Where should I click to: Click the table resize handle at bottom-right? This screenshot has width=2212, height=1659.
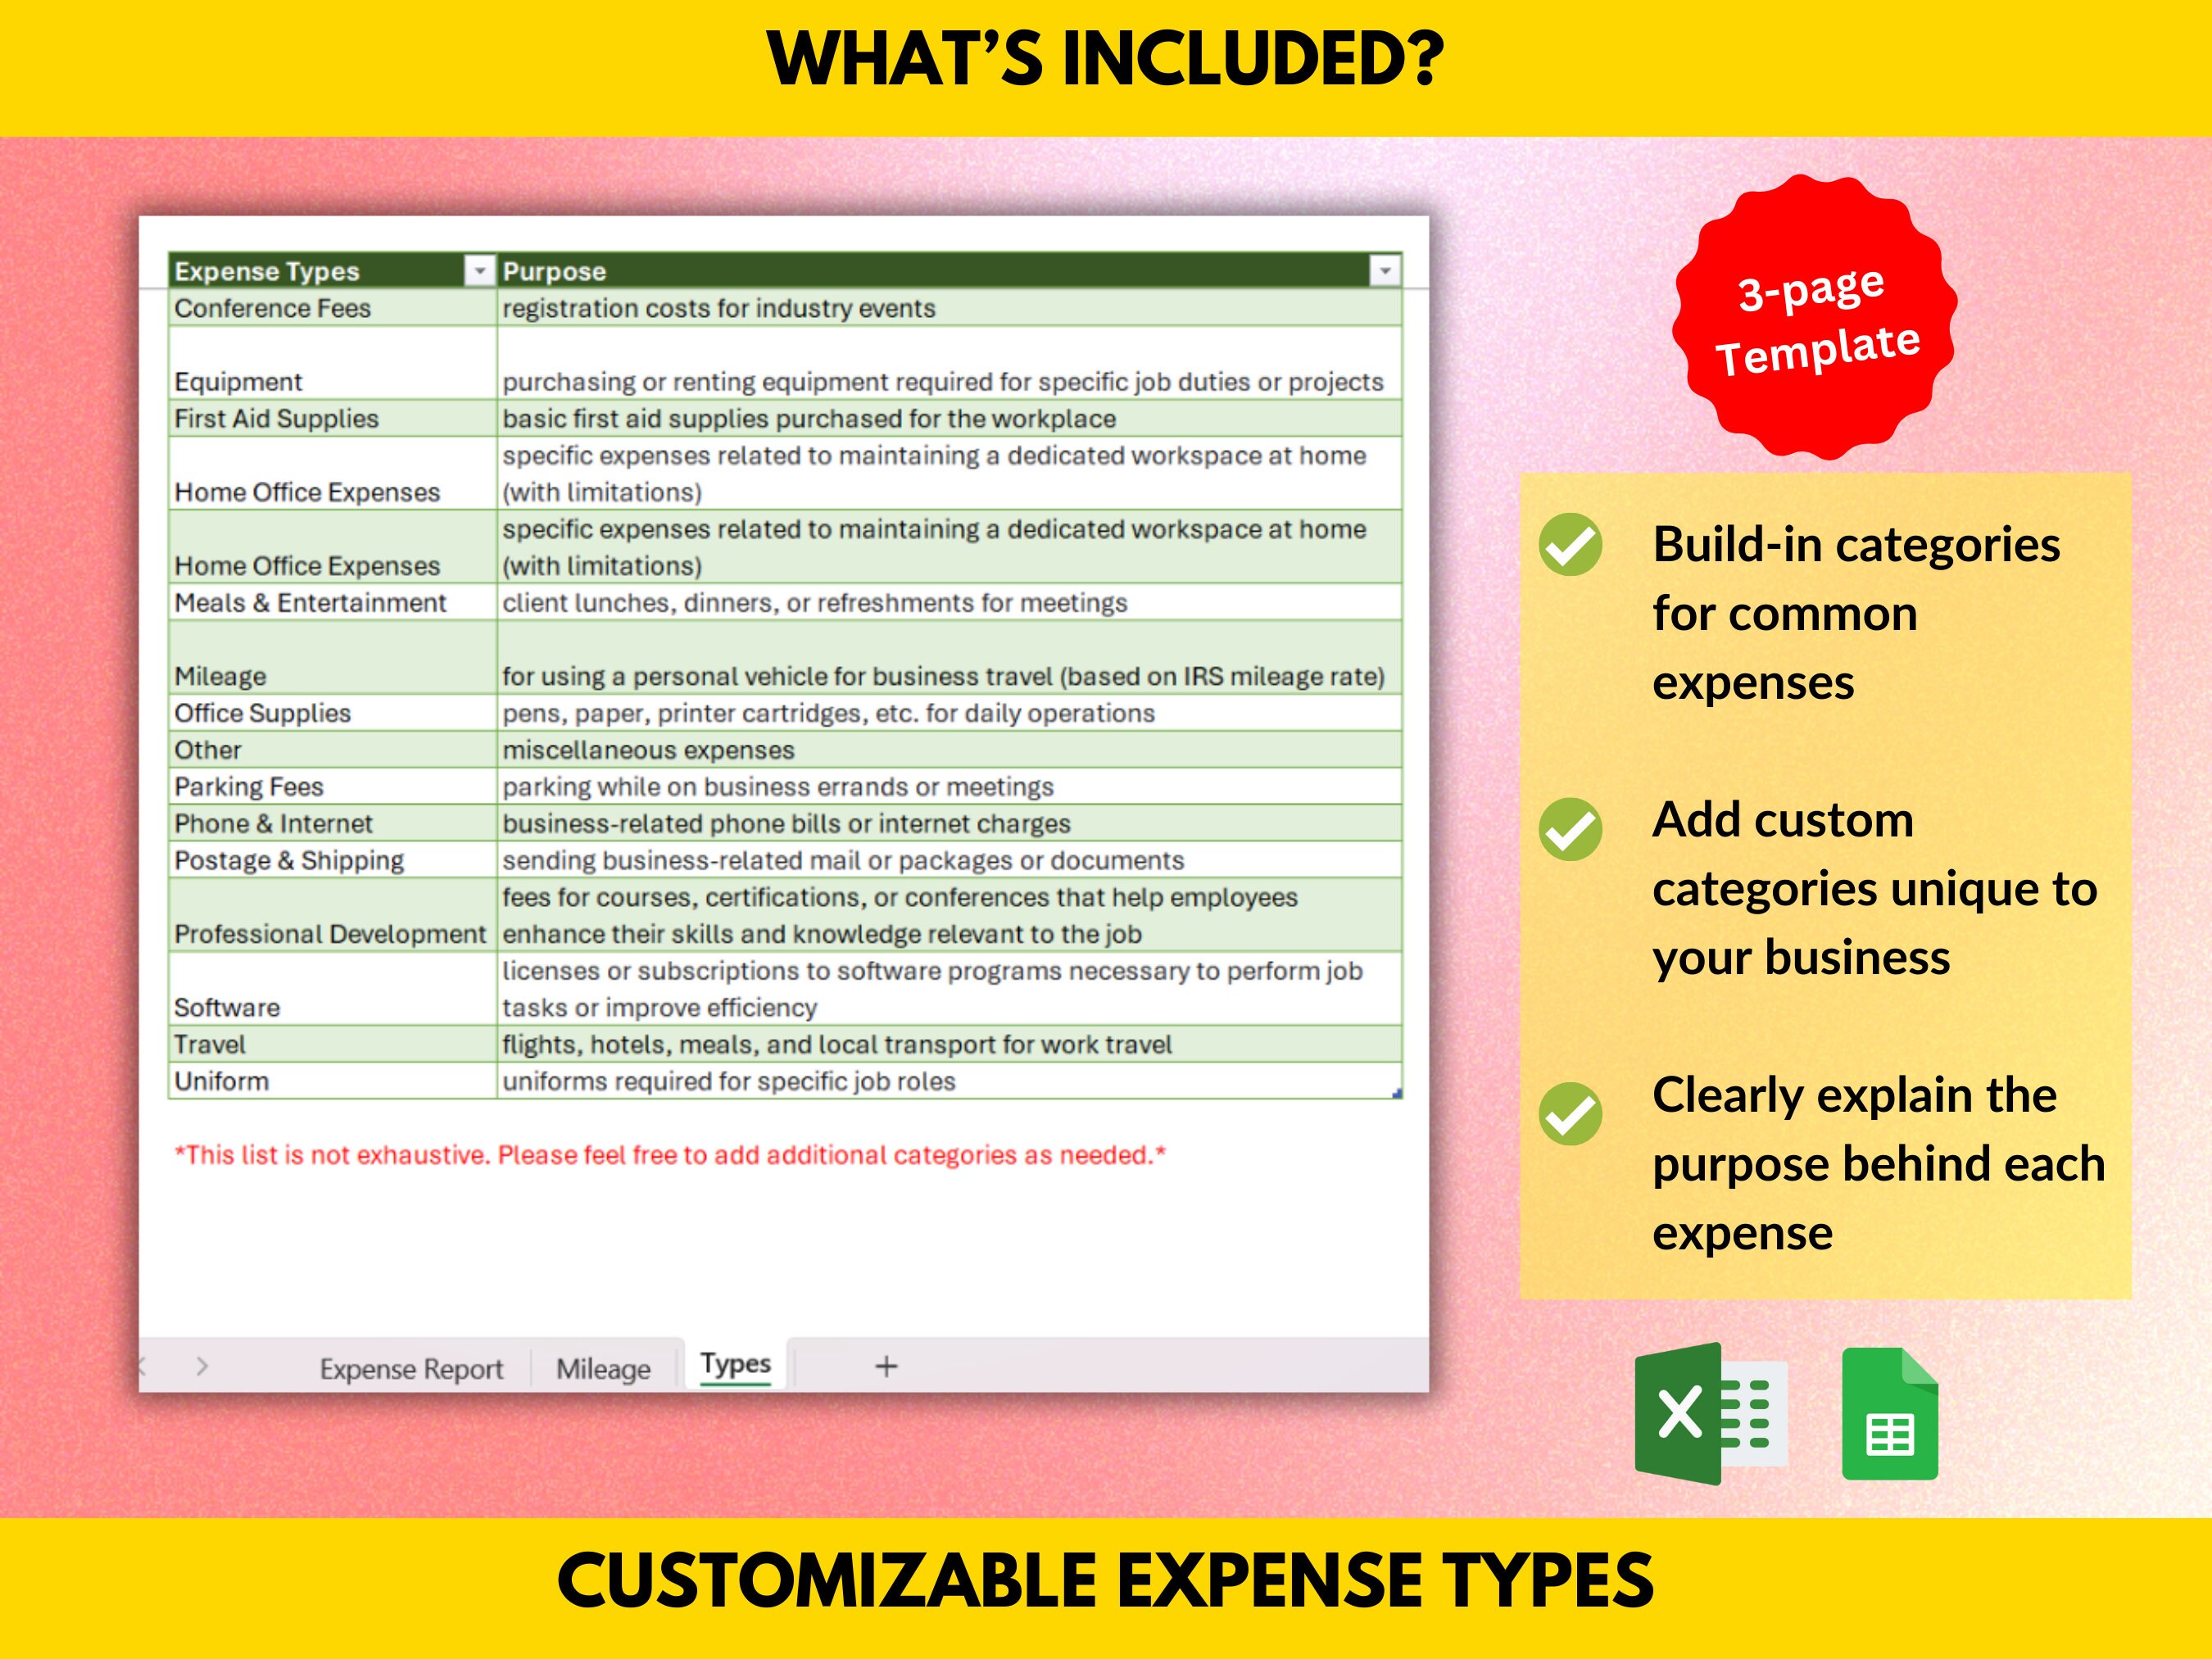click(1398, 1093)
